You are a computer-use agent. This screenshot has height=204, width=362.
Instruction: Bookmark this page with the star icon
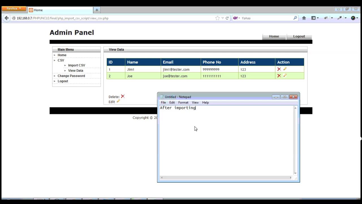tap(217, 18)
